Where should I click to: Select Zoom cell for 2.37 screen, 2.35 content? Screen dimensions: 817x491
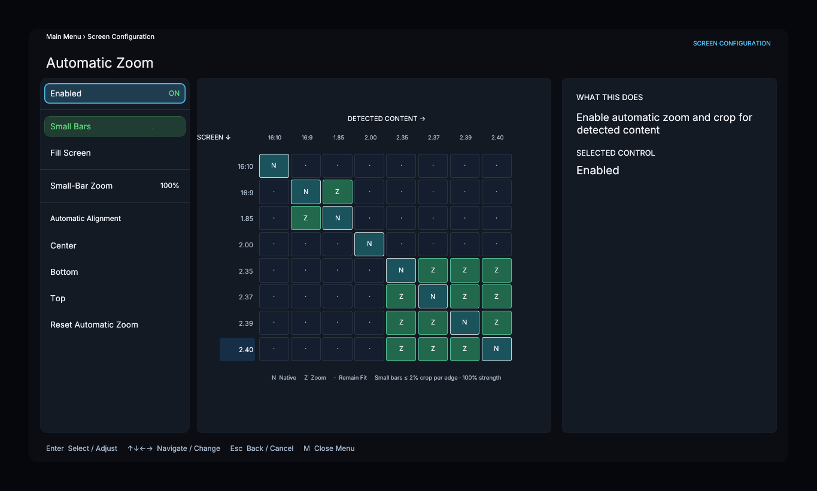point(401,296)
